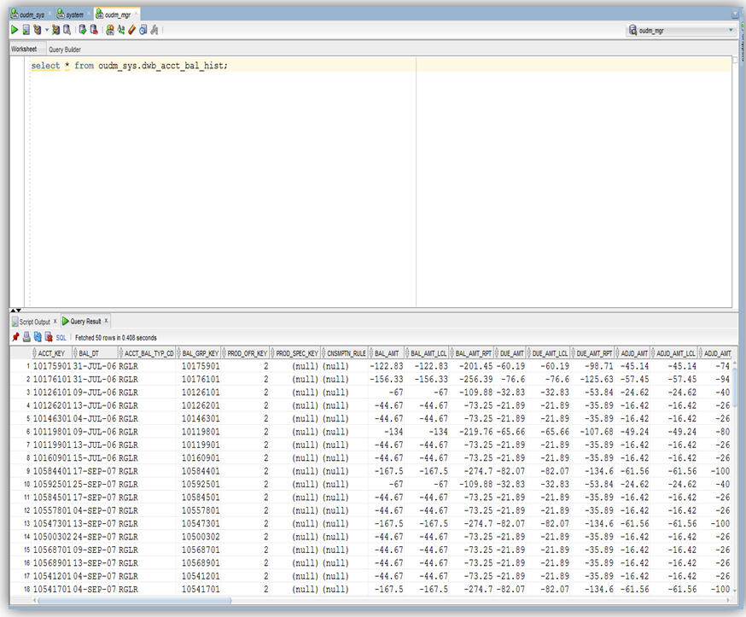Click the CNSMPTN_RULE column header
The height and width of the screenshot is (617, 746).
coord(344,353)
